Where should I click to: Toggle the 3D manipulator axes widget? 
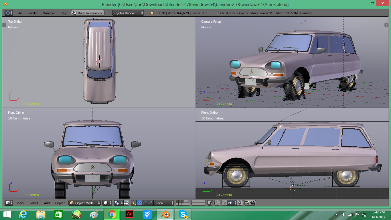coord(134,203)
